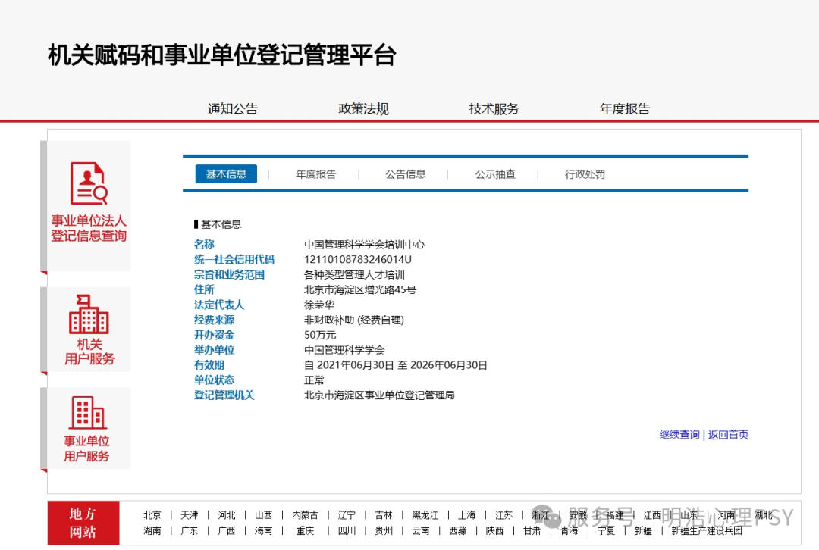Click the platform title 机关赋码和事业单位登记管理平台
The width and height of the screenshot is (819, 550).
tap(222, 55)
